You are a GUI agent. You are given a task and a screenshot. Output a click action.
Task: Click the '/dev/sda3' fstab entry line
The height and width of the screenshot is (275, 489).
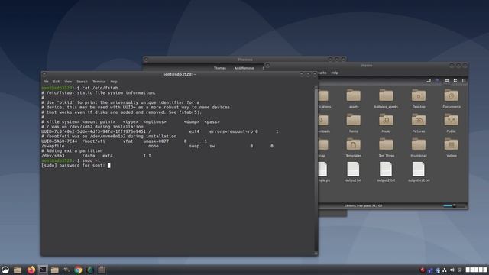click(96, 156)
